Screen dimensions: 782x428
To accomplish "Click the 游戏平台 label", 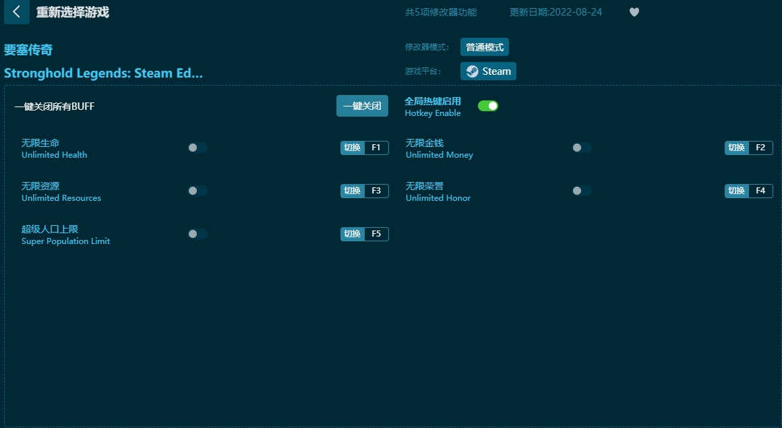I will 423,71.
